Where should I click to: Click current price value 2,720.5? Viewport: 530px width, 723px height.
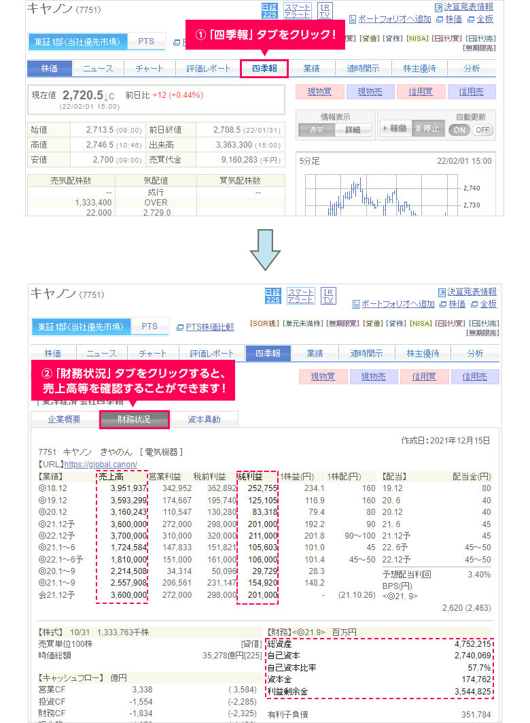(83, 95)
